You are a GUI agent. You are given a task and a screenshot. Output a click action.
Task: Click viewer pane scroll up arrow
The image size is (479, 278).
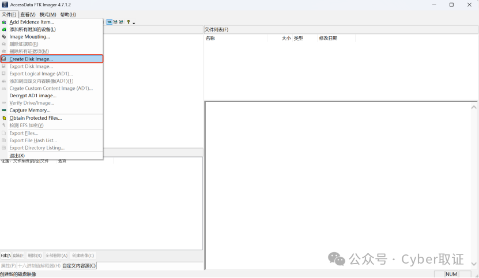click(x=474, y=107)
